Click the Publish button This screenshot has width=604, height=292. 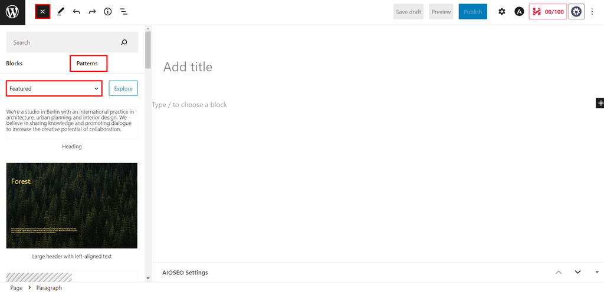472,12
